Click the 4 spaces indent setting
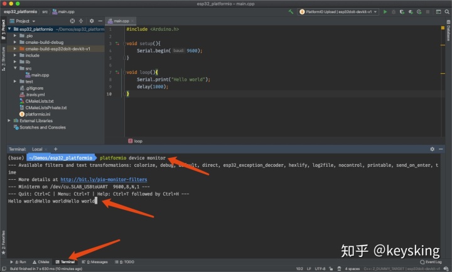The image size is (452, 272). (x=352, y=269)
